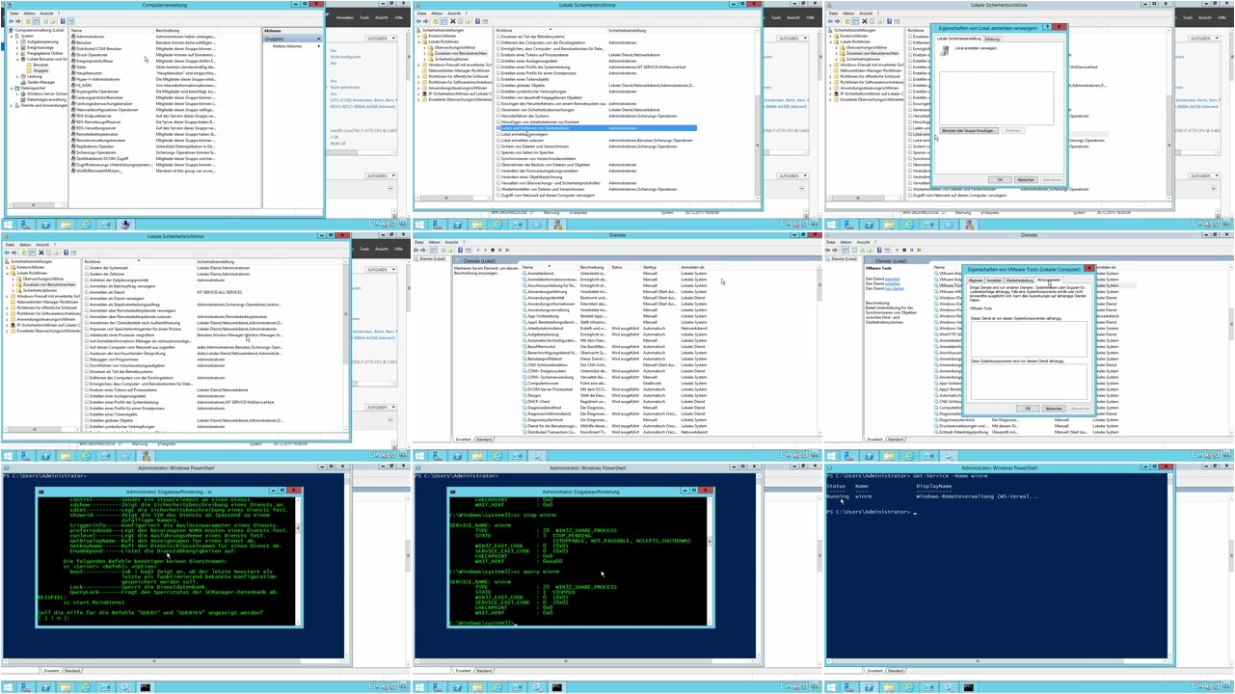Open Internet Explorer in taskbar below Computerverwaltung
Viewport: 1235px width, 694px height.
pyautogui.click(x=86, y=225)
